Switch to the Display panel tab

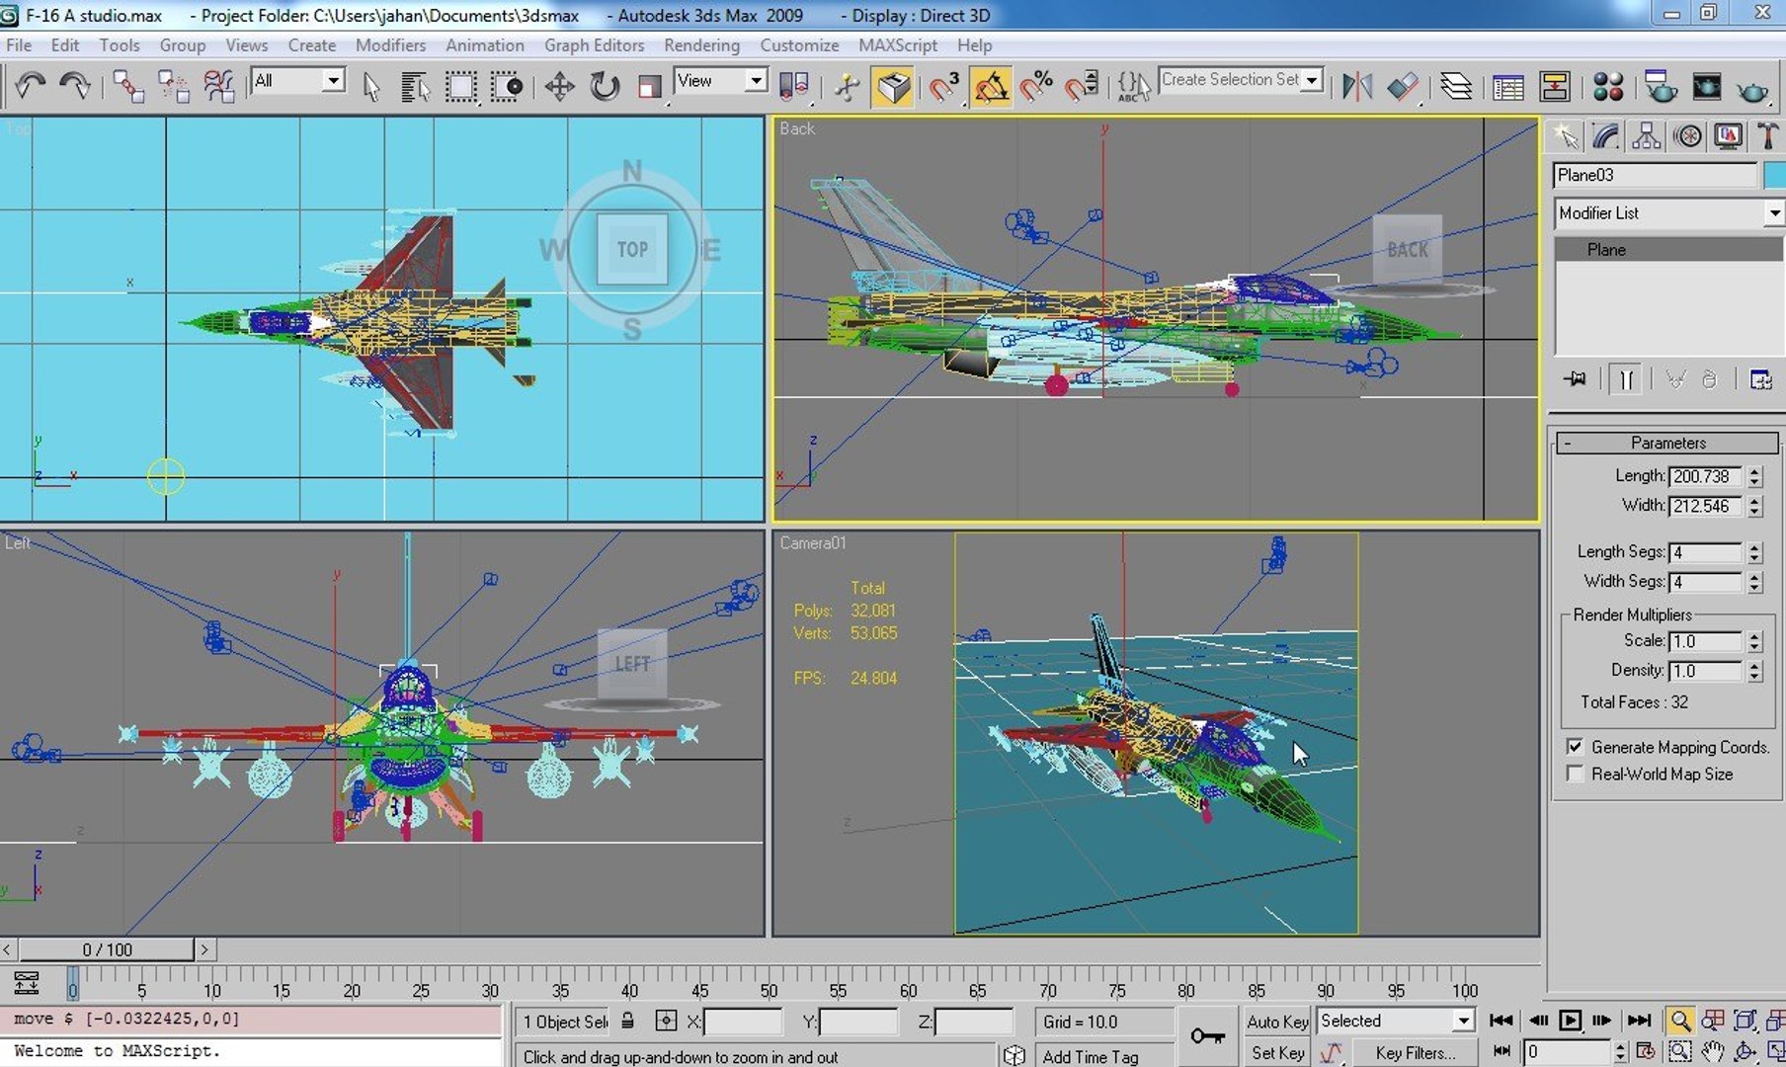pos(1728,136)
